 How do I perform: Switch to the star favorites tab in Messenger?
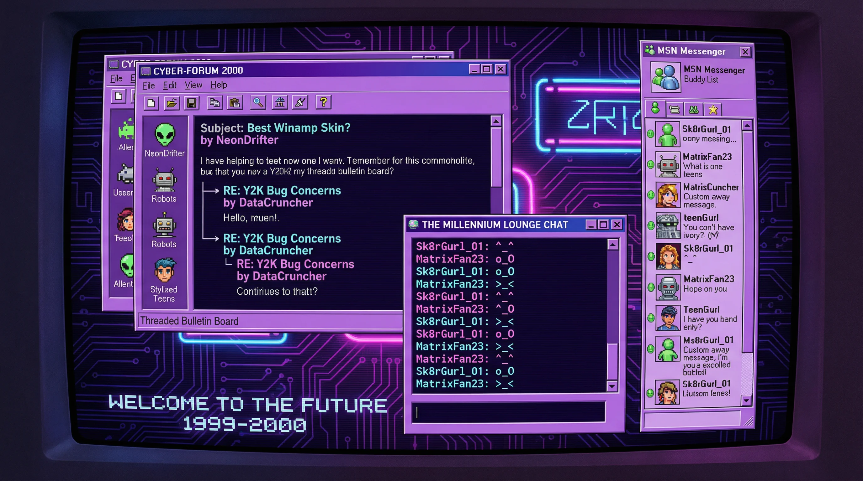tap(713, 109)
